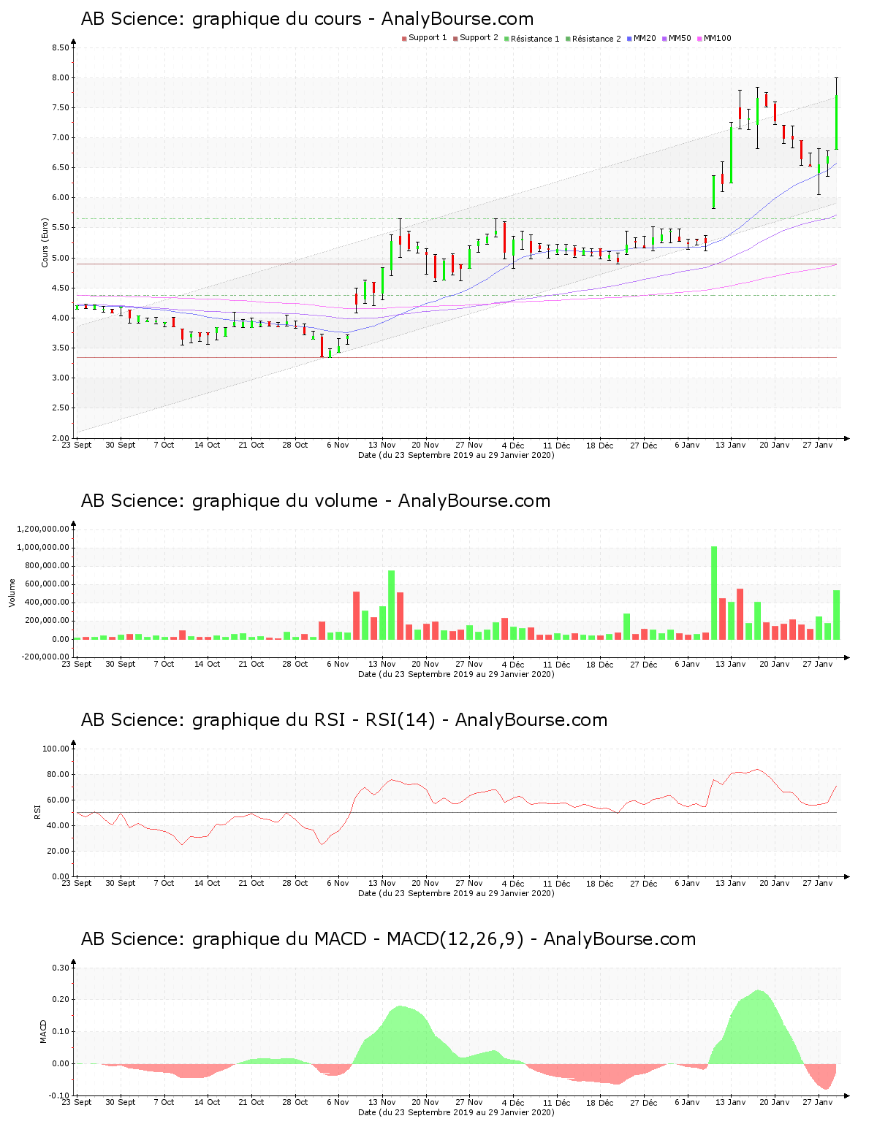The image size is (877, 1132).
Task: Click the 'graphique du MACD - MACD(12,26,9)' title
Action: [389, 939]
